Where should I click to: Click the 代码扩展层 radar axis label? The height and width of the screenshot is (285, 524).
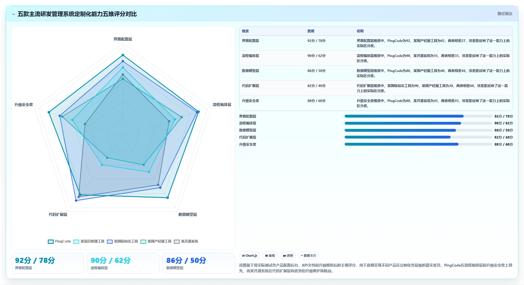[58, 214]
